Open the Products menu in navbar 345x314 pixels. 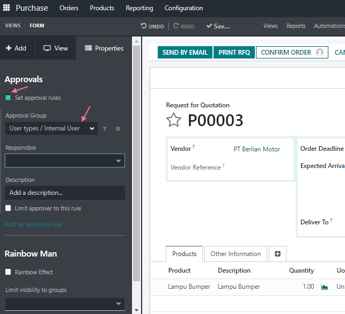point(102,8)
